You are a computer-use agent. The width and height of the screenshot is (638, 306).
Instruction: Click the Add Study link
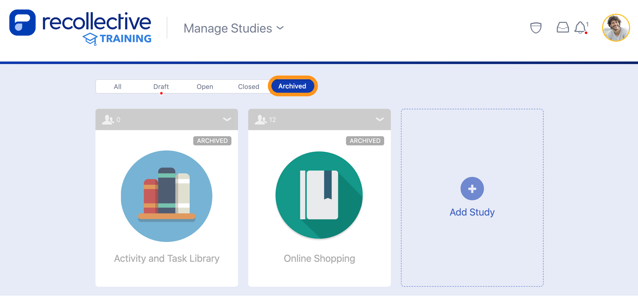pyautogui.click(x=472, y=212)
